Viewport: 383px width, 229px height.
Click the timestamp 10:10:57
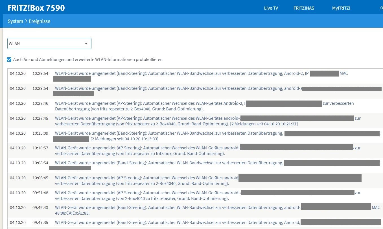tap(40, 148)
